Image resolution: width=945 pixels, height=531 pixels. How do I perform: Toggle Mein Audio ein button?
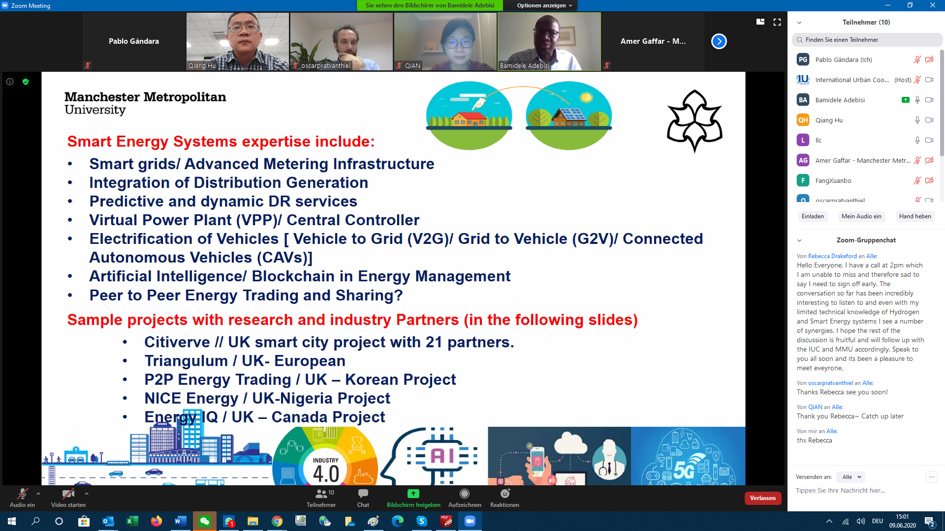point(861,216)
